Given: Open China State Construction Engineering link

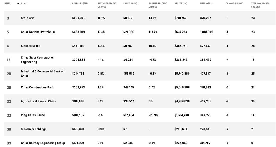Looking at the screenshot, I should point(38,60).
